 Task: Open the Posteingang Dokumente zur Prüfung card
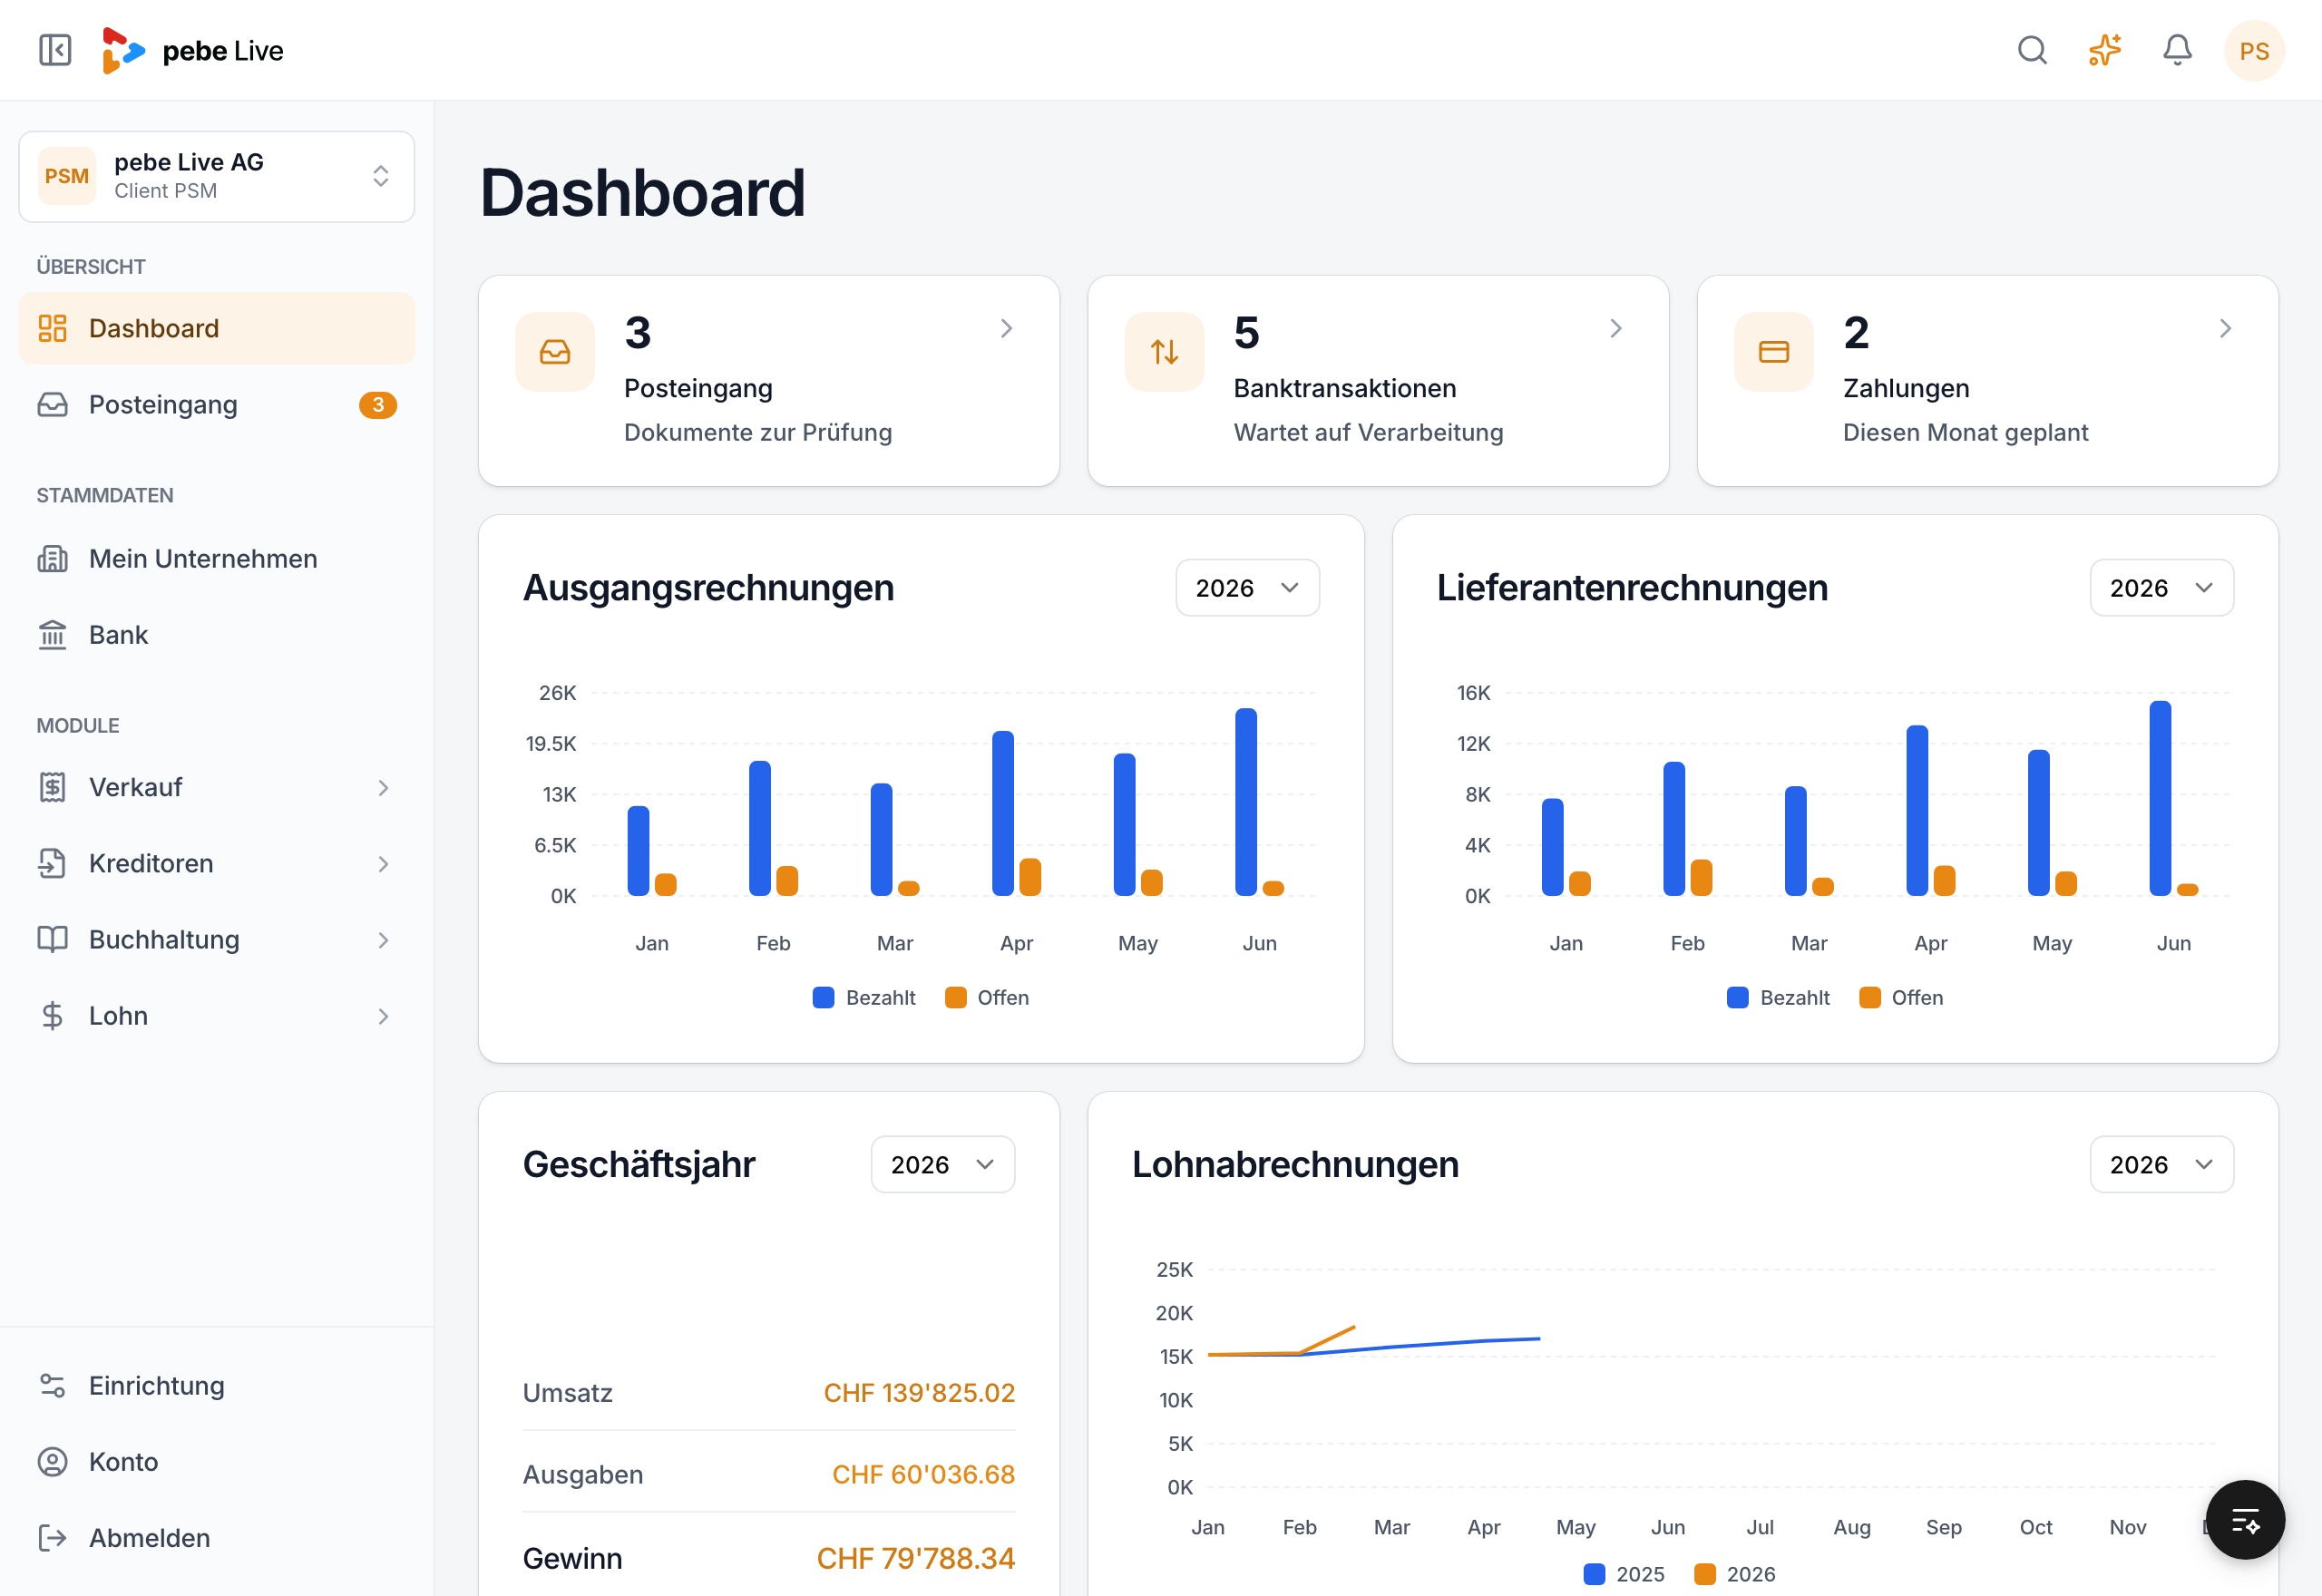tap(768, 381)
